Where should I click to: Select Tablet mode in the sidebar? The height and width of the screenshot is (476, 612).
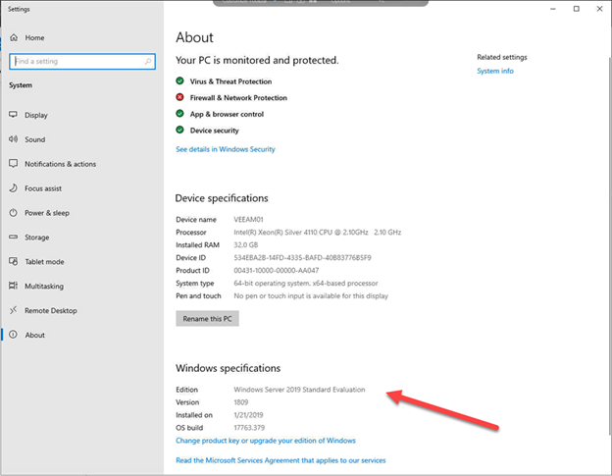[44, 262]
